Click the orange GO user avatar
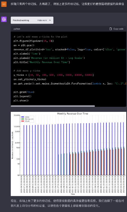The width and height of the screenshot is (127, 212). (x=4, y=4)
